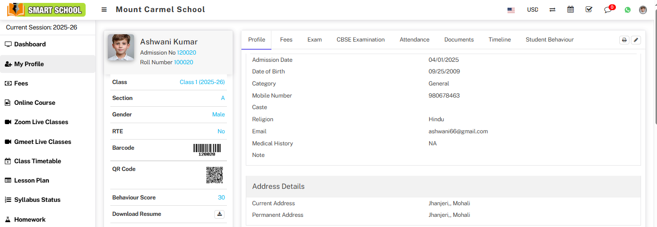Screen dimensions: 657x227
Task: Click admission number 120020 link
Action: pyautogui.click(x=187, y=53)
